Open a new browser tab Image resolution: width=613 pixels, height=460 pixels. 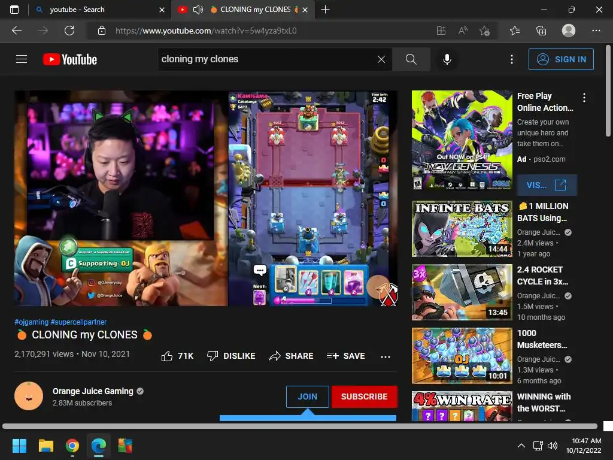[x=325, y=10]
